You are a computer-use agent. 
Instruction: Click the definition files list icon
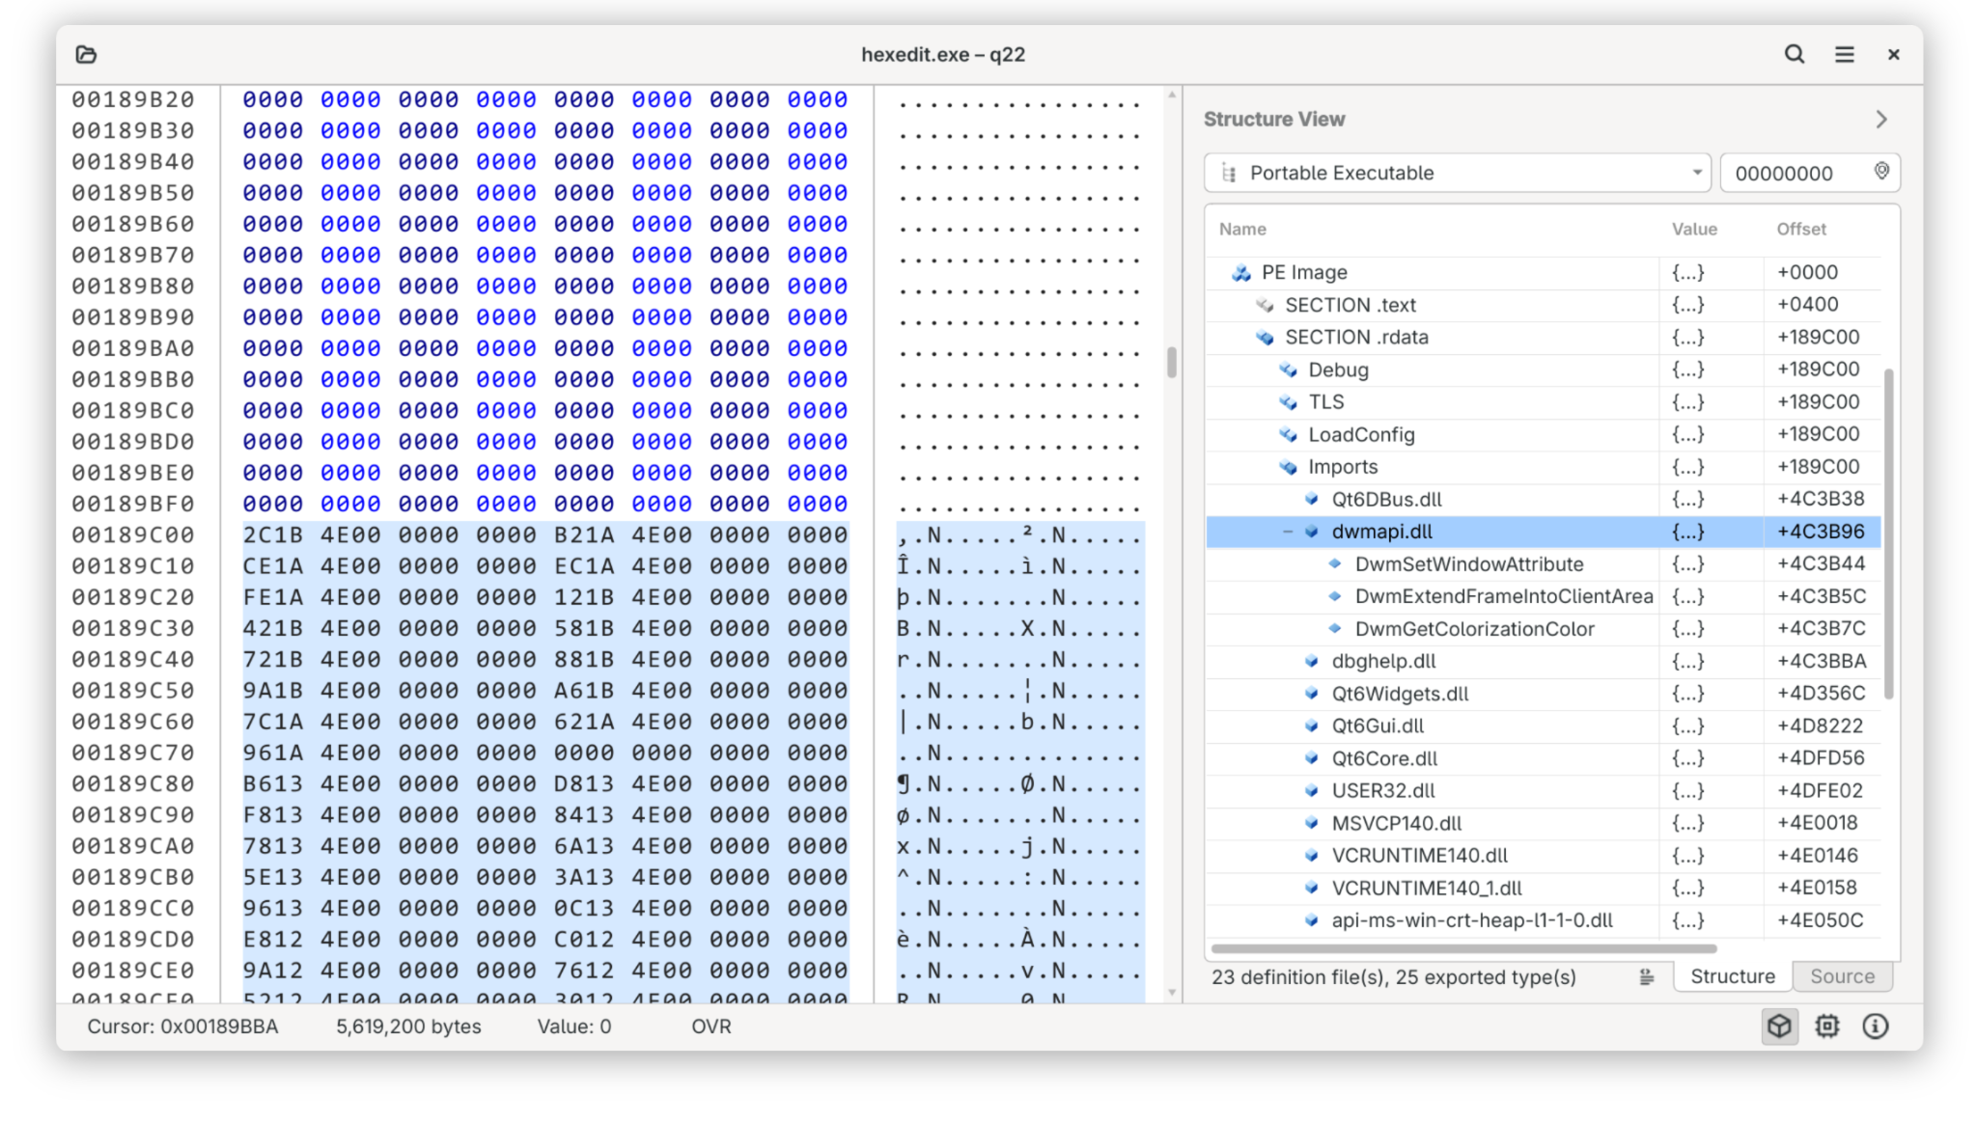1647,977
